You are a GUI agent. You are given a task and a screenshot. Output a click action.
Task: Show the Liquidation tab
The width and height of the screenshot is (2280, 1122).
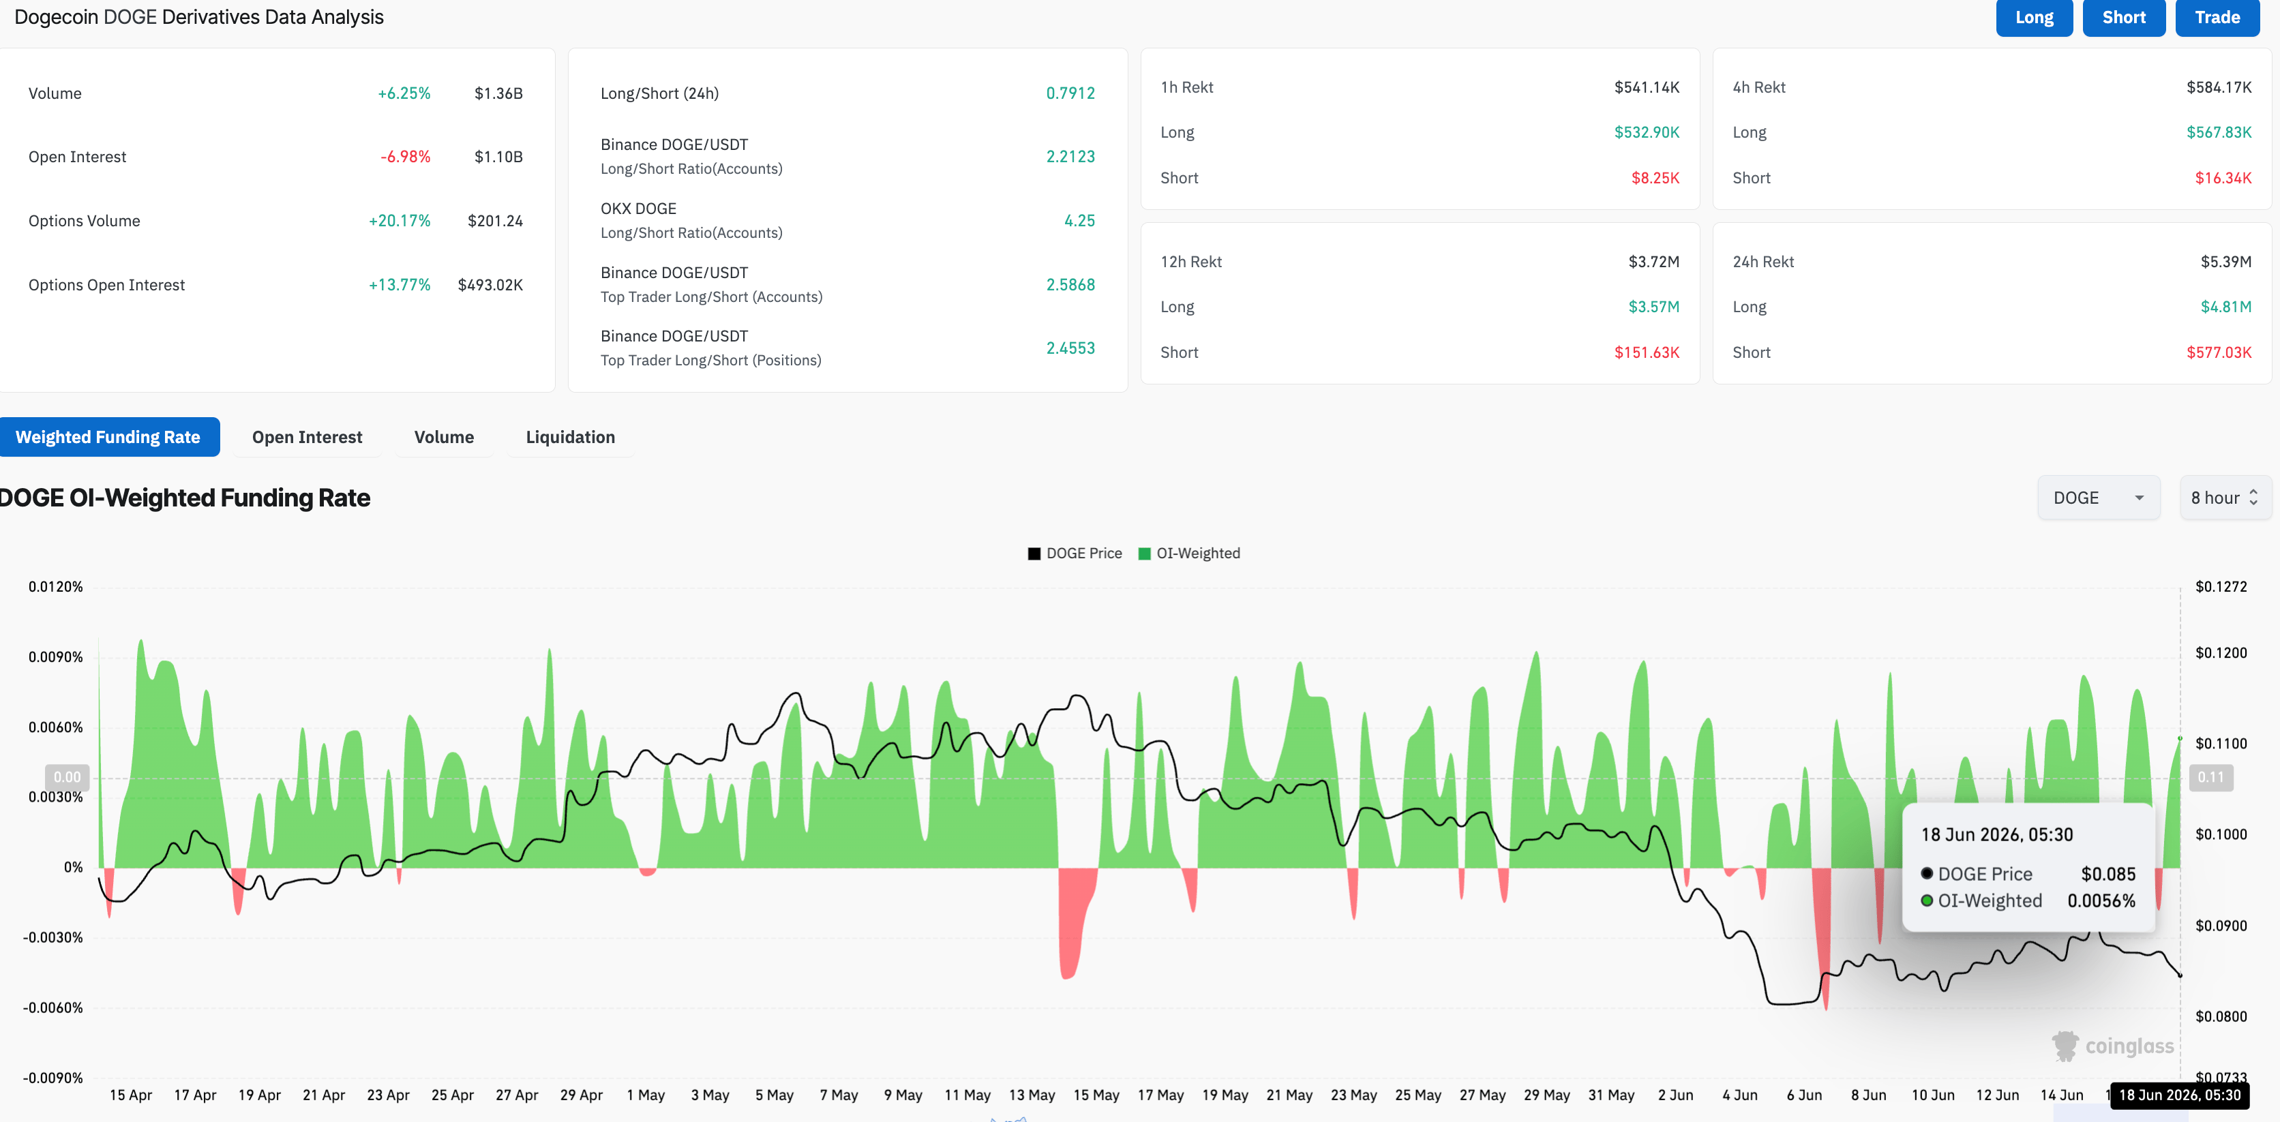(570, 437)
